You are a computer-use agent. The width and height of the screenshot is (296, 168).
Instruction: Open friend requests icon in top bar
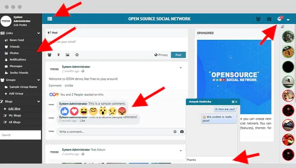(x=258, y=19)
